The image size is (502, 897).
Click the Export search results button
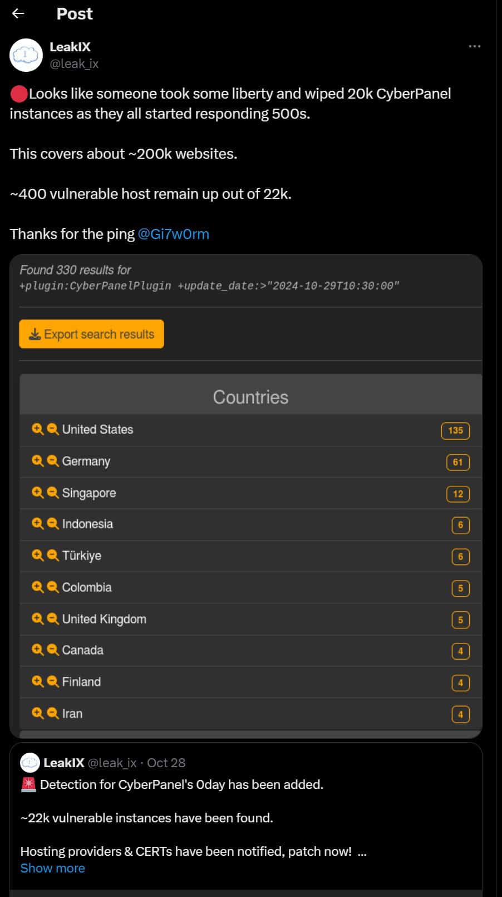pos(91,334)
